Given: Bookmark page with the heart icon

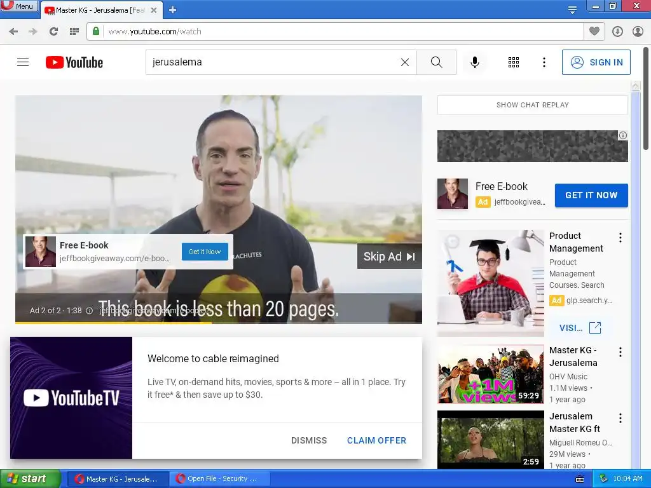Looking at the screenshot, I should (594, 31).
